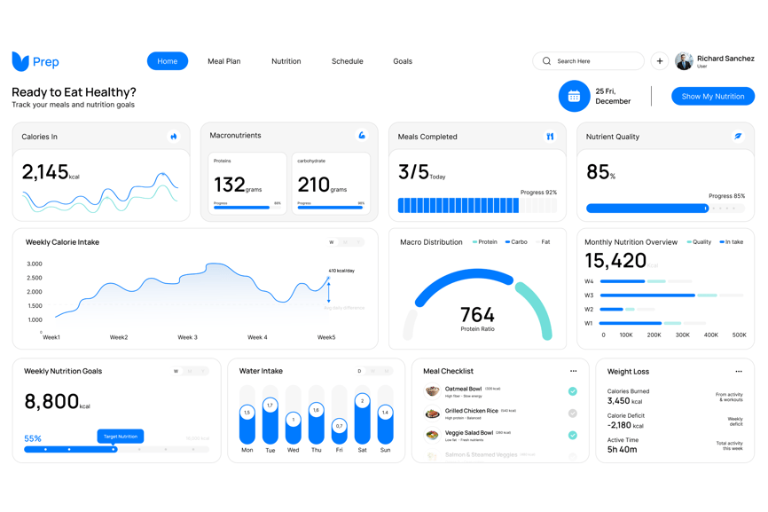768x512 pixels.
Task: Check off Grilled Chicken Rice meal
Action: (x=573, y=414)
